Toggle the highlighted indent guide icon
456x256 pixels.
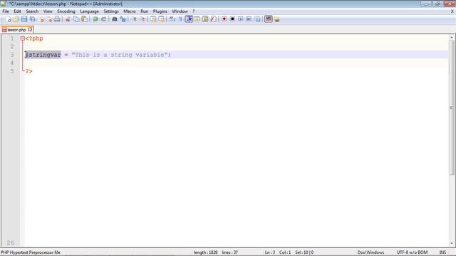[189, 19]
